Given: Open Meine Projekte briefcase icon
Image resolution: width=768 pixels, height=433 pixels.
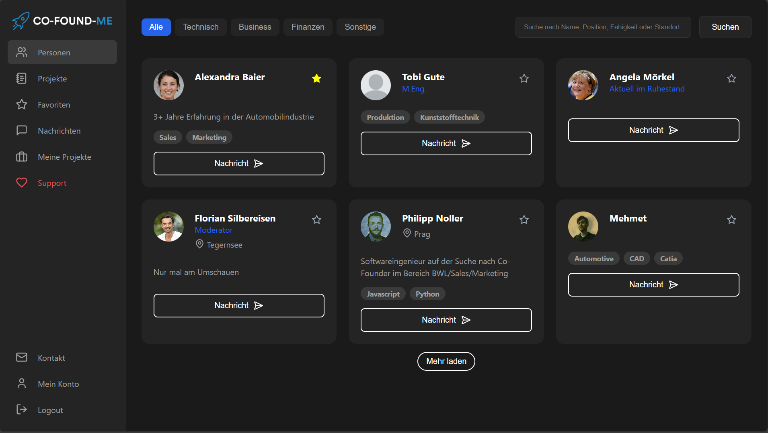Looking at the screenshot, I should click(22, 157).
